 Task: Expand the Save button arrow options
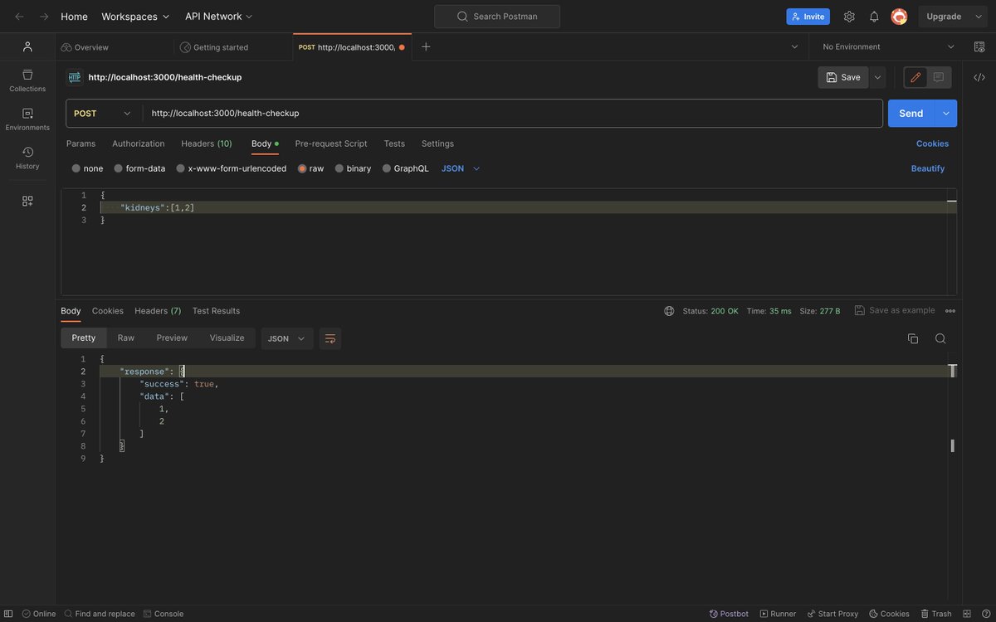(877, 77)
